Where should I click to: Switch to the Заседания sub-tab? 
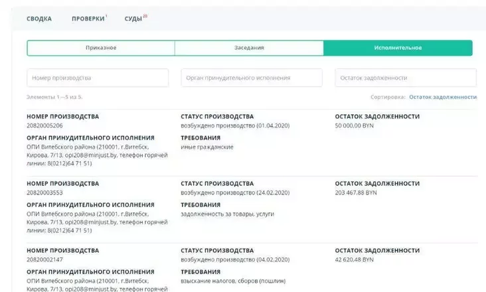[249, 48]
